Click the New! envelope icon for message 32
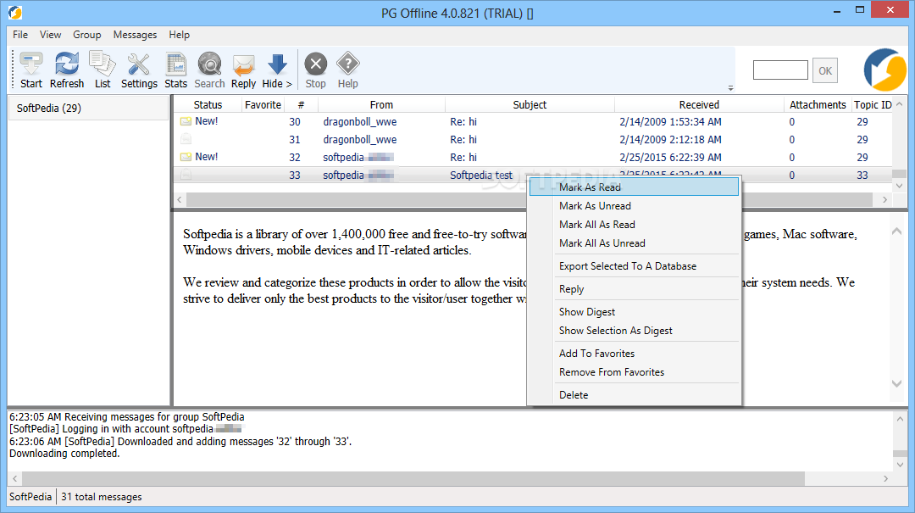This screenshot has height=513, width=915. tap(186, 157)
